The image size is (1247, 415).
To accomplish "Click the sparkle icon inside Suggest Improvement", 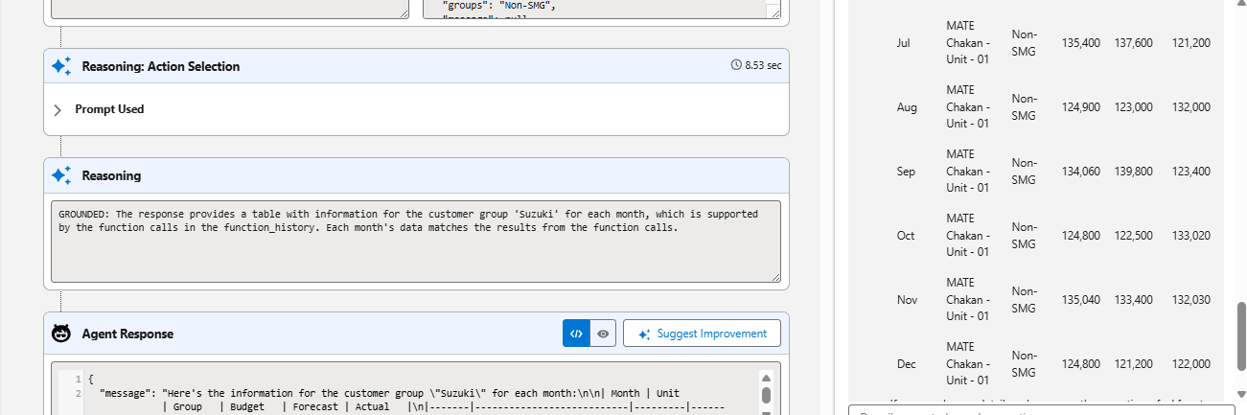I will tap(643, 334).
